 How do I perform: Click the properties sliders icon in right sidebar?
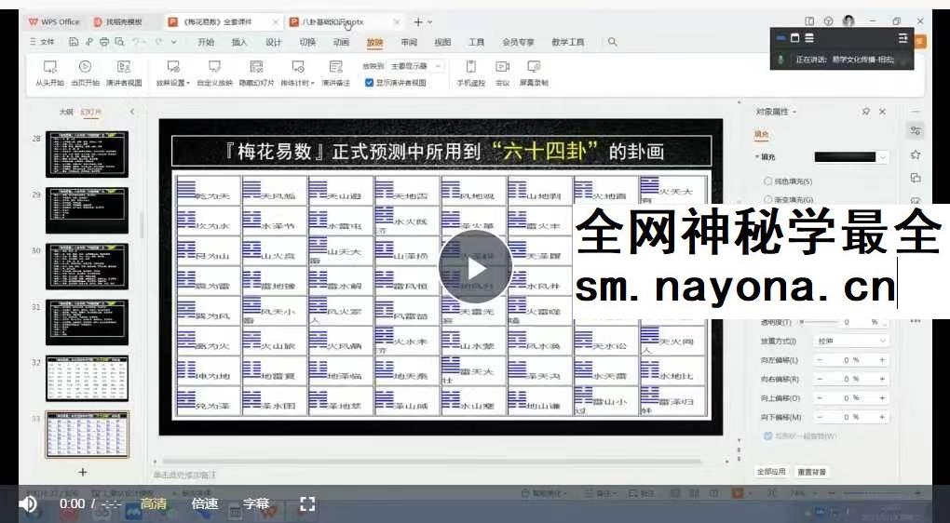point(916,130)
